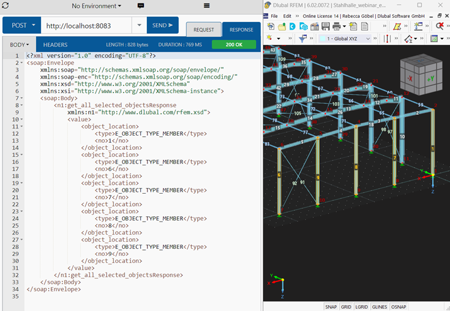Image resolution: width=450 pixels, height=311 pixels.
Task: Expand toolbar overflow chevron after report icons
Action: pos(384,27)
